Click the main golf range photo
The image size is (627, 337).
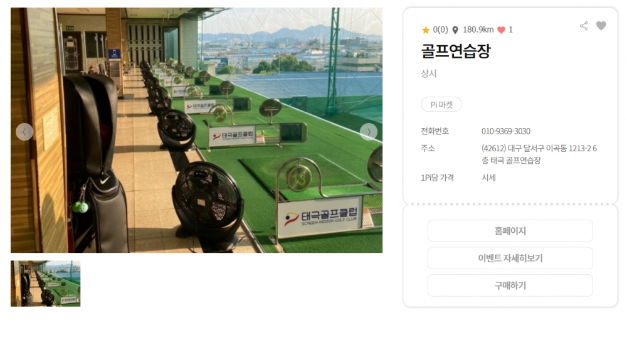[x=196, y=130]
